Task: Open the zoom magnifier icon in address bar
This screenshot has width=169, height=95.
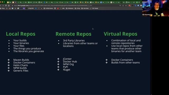Action: tap(120, 6)
